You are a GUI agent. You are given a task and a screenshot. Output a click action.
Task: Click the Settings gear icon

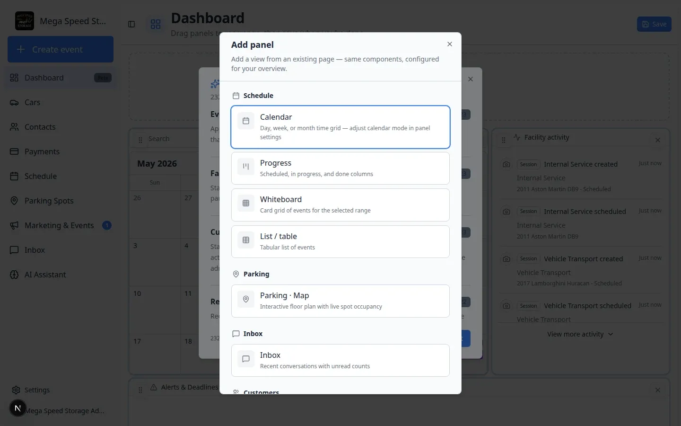(16, 390)
